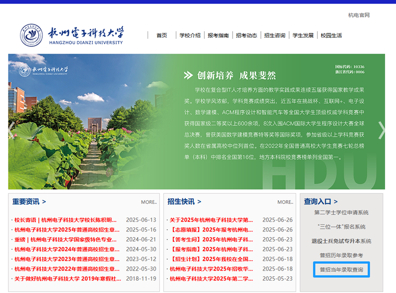Screen dimensions: 396x293
Task: Open 关于2025年杭州电子科技大学第 article
Action: [x=211, y=220]
